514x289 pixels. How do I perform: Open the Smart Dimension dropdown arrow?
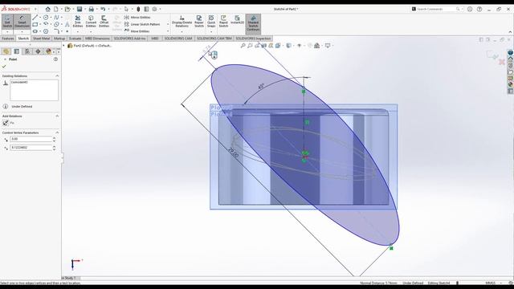click(x=22, y=32)
